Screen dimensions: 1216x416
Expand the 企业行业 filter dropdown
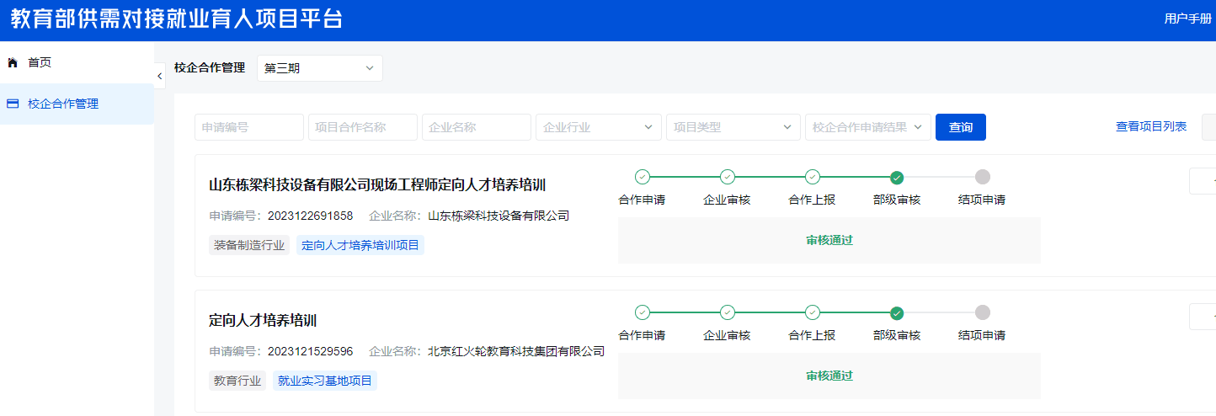coord(598,127)
